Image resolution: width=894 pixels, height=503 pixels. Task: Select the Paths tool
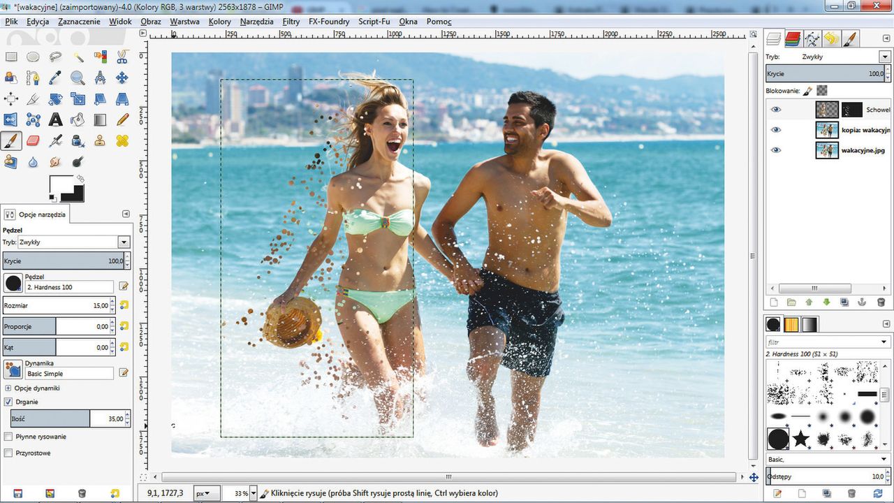[x=33, y=78]
